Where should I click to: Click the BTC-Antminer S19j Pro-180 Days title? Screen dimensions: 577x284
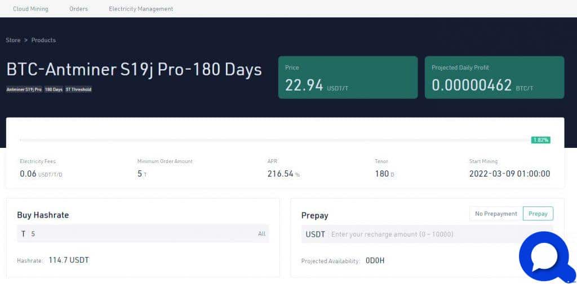coord(134,70)
